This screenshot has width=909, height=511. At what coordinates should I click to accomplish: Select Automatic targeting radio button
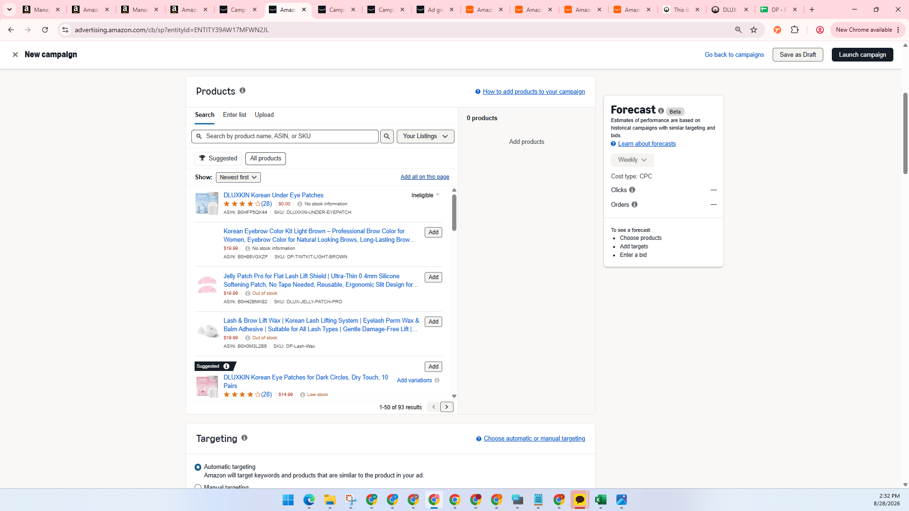[198, 467]
